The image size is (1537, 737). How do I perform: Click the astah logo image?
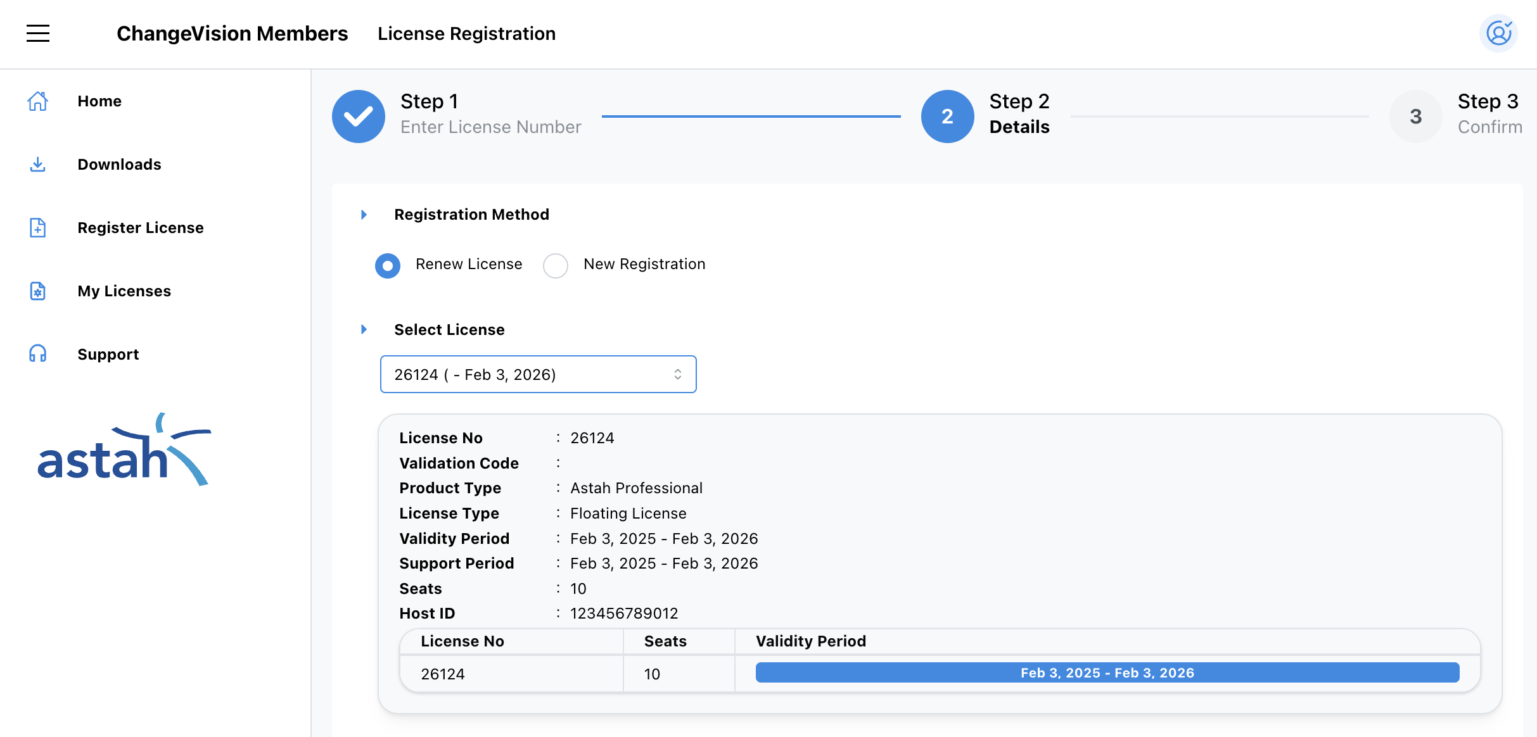(x=124, y=451)
